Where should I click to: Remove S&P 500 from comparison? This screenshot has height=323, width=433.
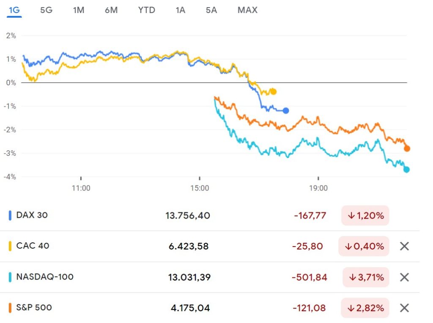pos(404,308)
